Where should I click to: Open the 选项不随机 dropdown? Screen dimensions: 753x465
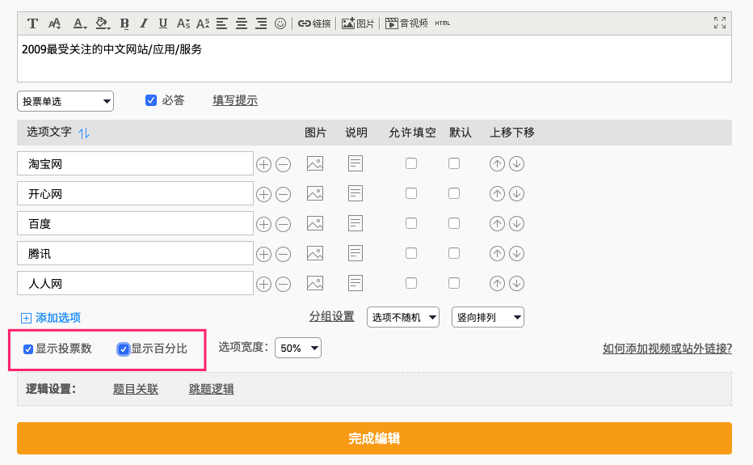402,317
